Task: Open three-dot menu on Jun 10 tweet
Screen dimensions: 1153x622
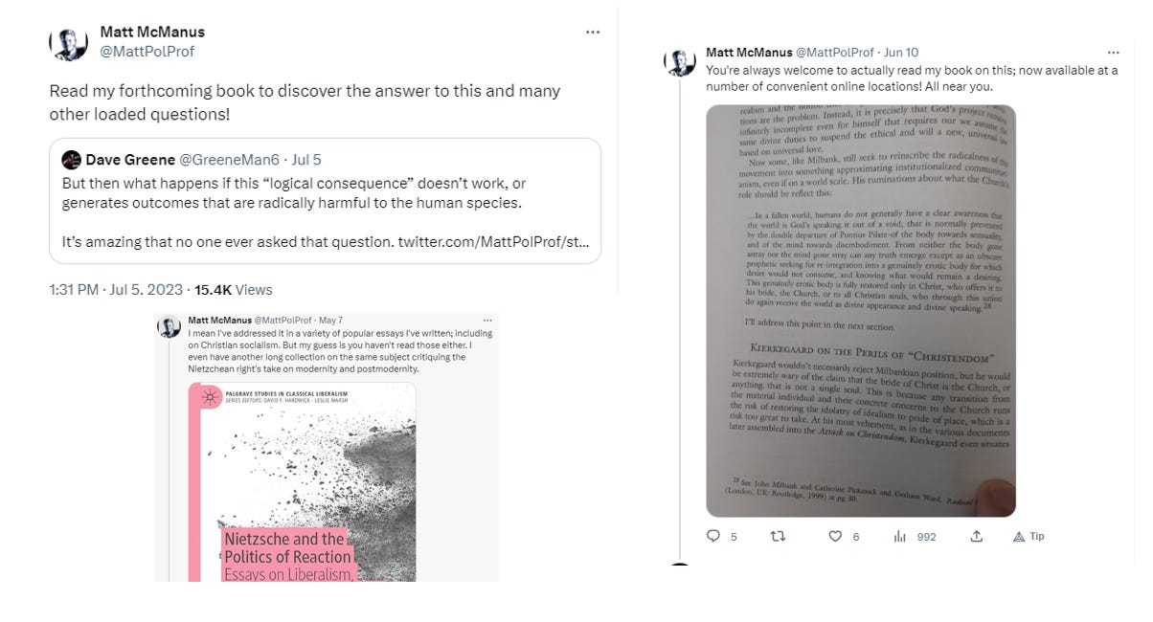Action: [x=1113, y=53]
